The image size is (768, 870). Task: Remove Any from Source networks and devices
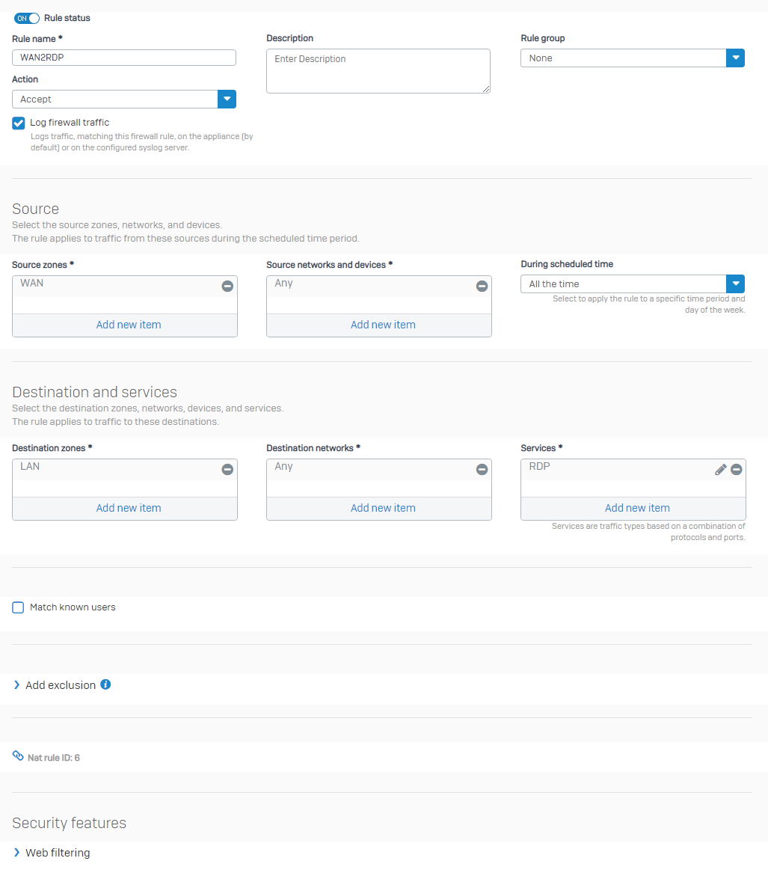pos(482,287)
